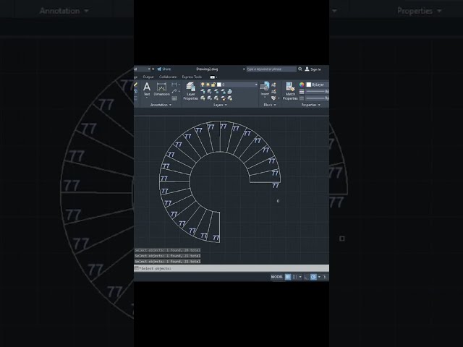Click Turn All Layers On icon

tap(203, 98)
